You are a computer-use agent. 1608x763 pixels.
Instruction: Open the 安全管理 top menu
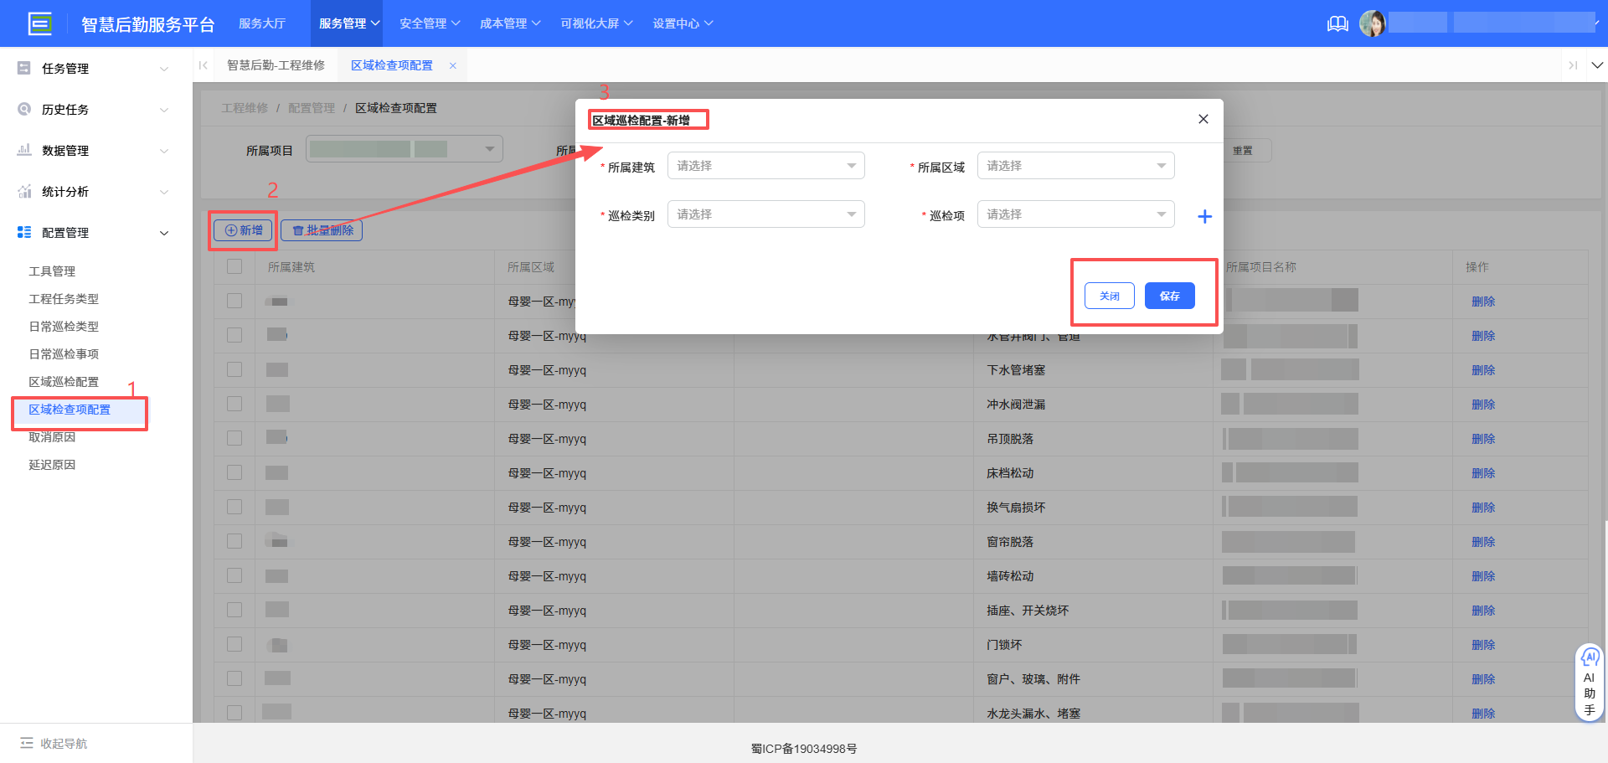pos(429,23)
